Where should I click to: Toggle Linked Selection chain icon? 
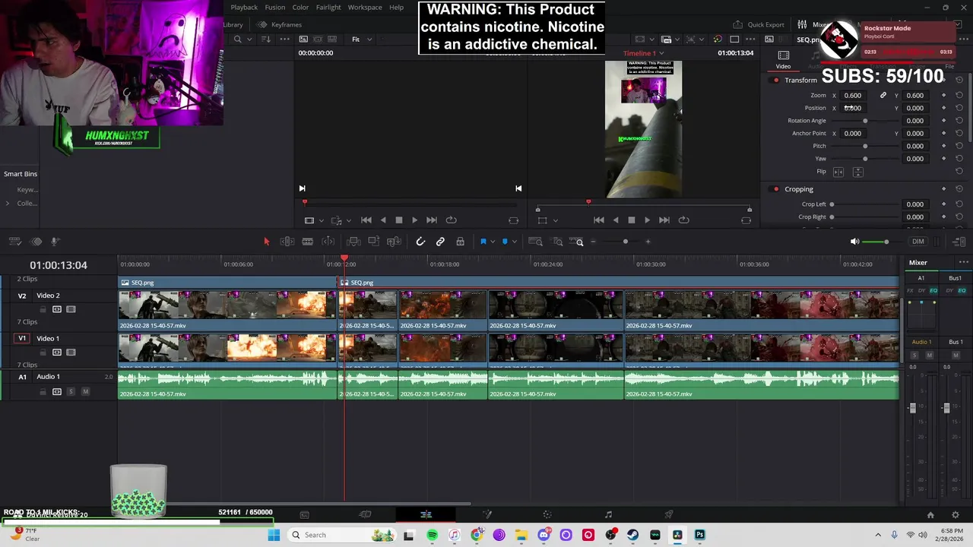[x=440, y=242]
